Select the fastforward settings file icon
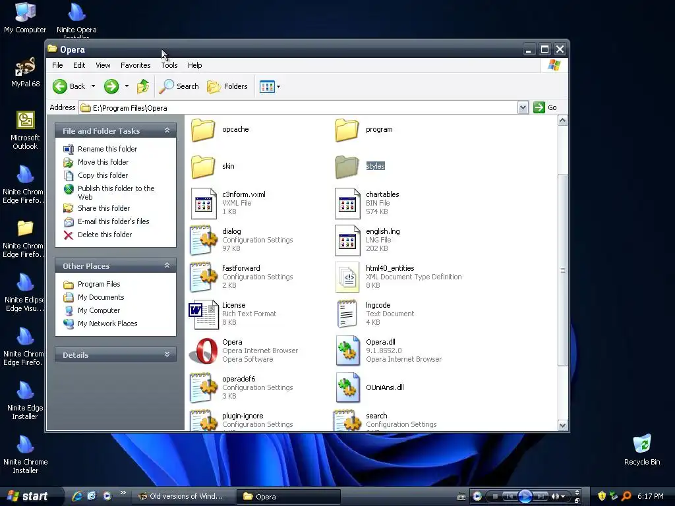The image size is (675, 506). pyautogui.click(x=204, y=277)
